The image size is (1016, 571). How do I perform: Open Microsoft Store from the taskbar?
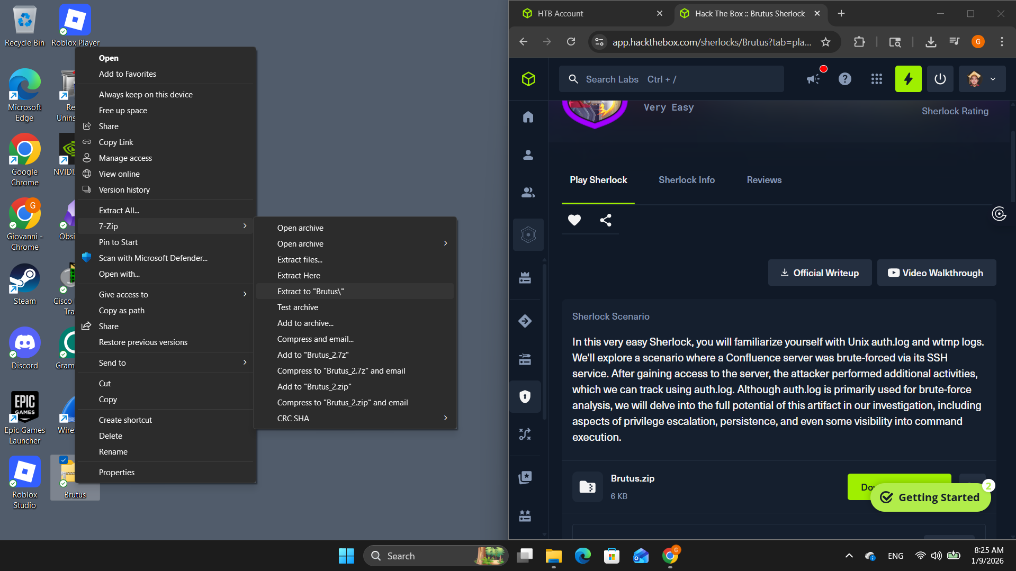pos(612,556)
